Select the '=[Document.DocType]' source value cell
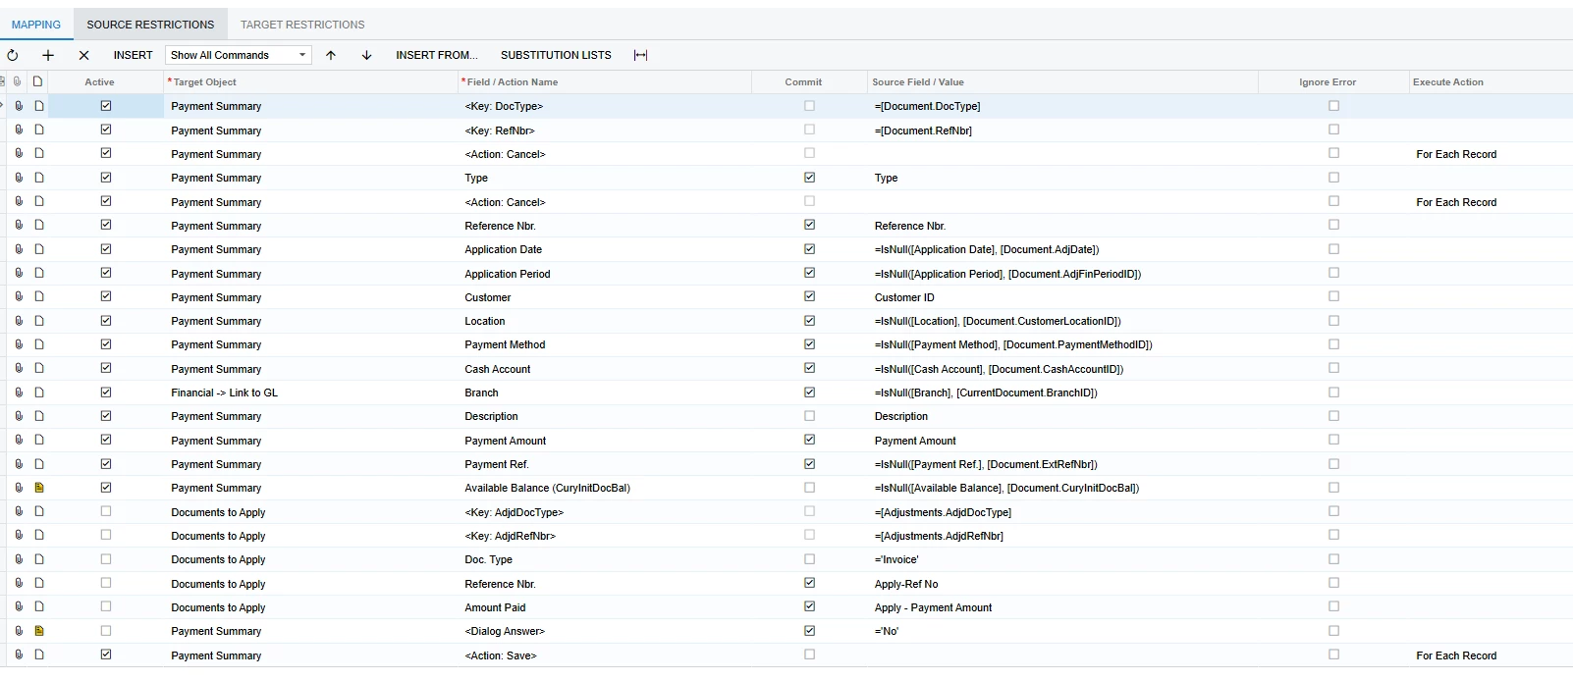 click(x=1062, y=106)
